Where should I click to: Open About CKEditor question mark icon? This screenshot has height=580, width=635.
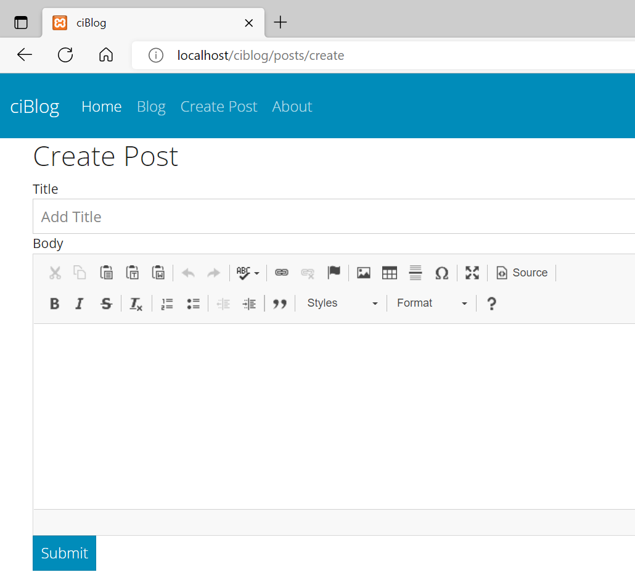491,304
